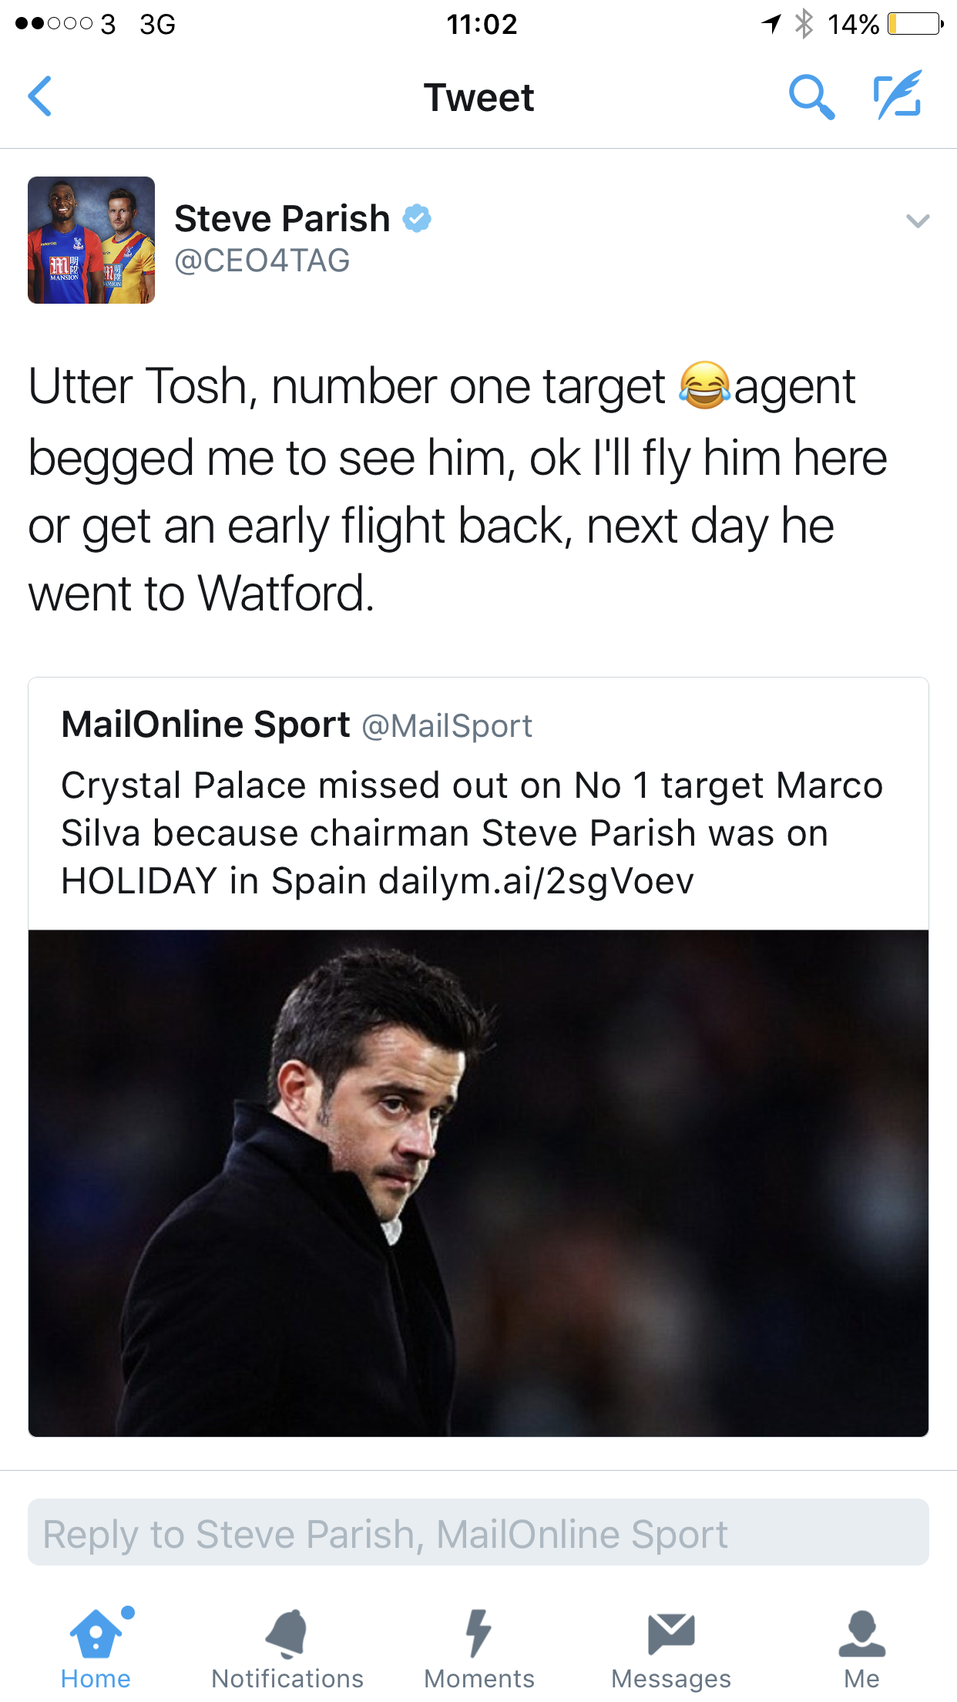Open the quoted tweet photo
Image resolution: width=957 pixels, height=1702 pixels.
tap(478, 1182)
